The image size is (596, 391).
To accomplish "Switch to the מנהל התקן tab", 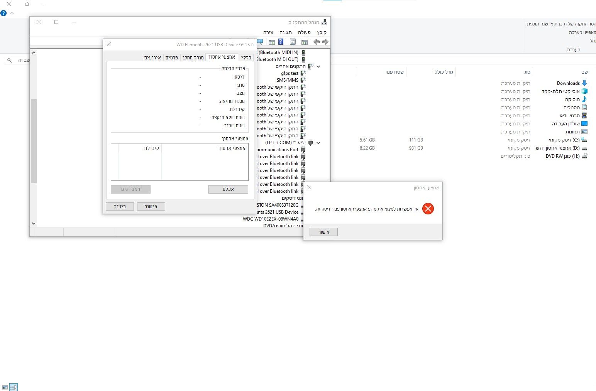I will (193, 57).
